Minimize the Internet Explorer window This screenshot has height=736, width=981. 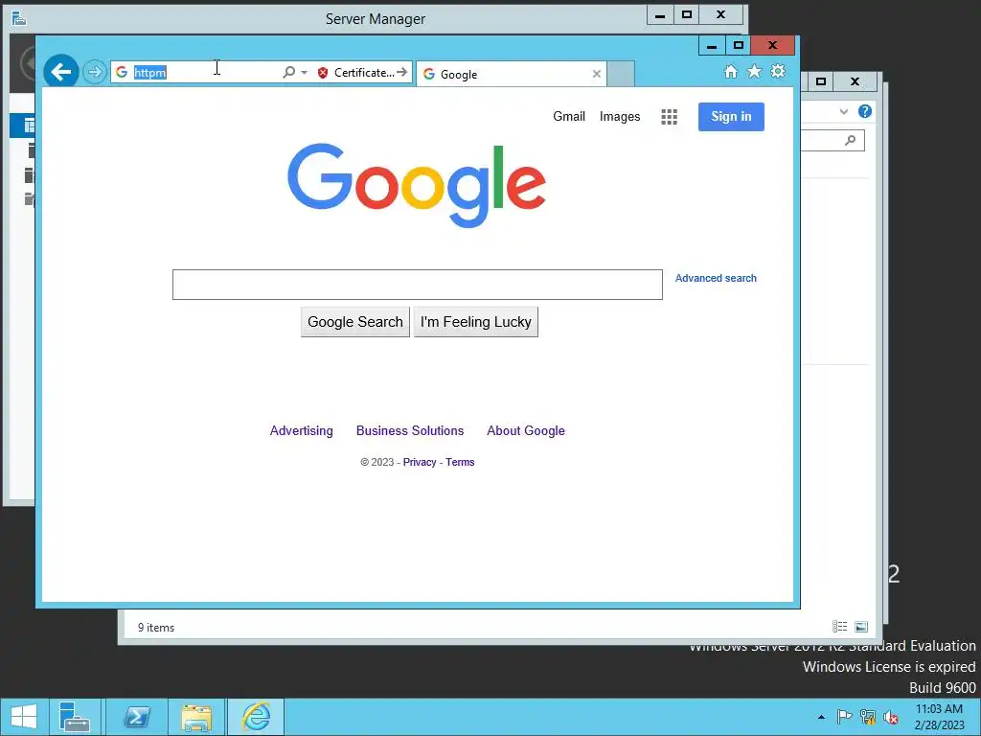(x=712, y=45)
